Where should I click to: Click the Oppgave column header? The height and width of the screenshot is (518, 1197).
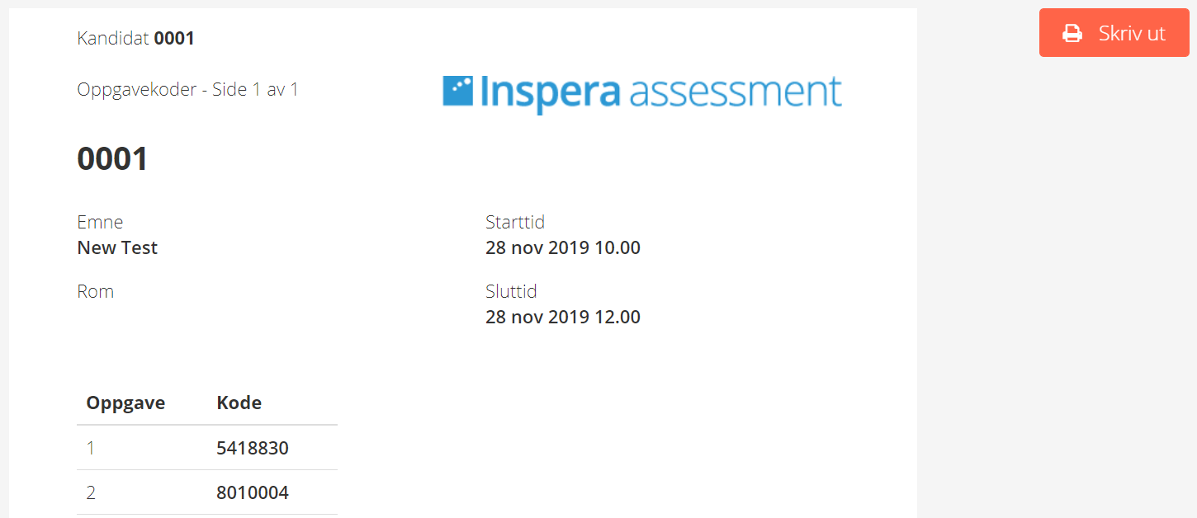125,403
